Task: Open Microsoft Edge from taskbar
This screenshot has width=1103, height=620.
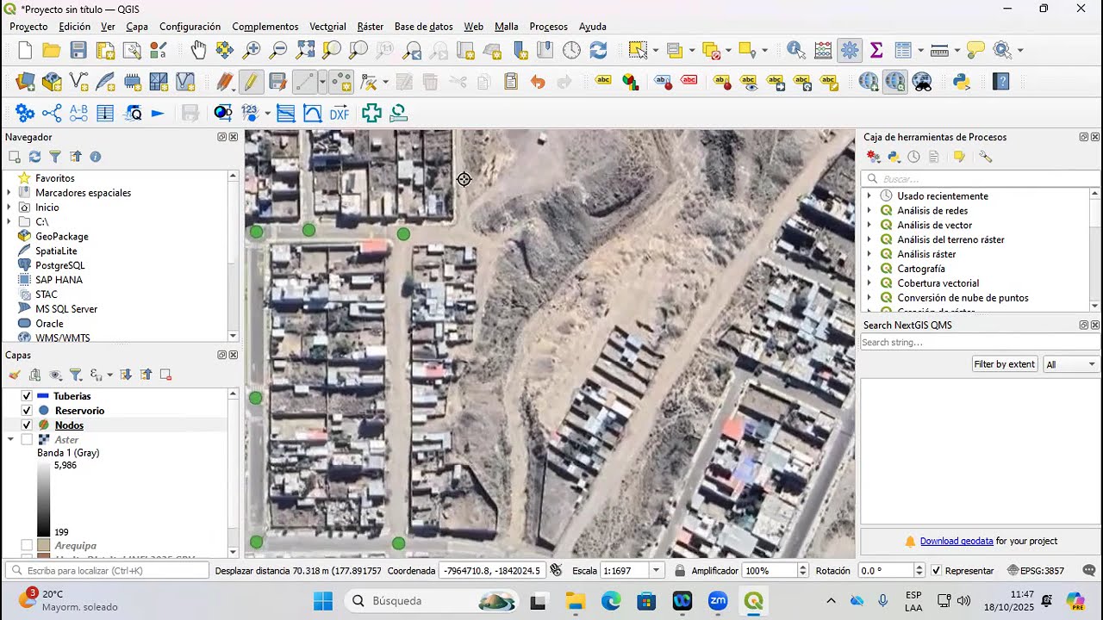Action: point(610,601)
